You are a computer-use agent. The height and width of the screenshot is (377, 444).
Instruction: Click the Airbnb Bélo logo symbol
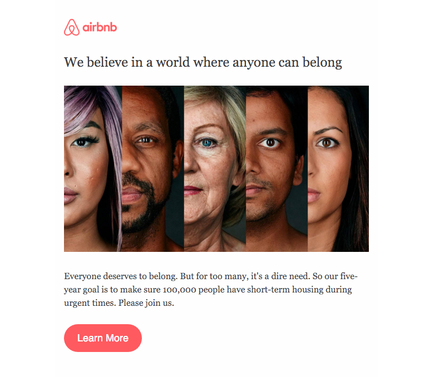pyautogui.click(x=72, y=27)
